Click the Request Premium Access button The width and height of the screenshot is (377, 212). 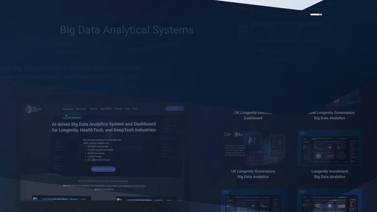[x=103, y=169]
